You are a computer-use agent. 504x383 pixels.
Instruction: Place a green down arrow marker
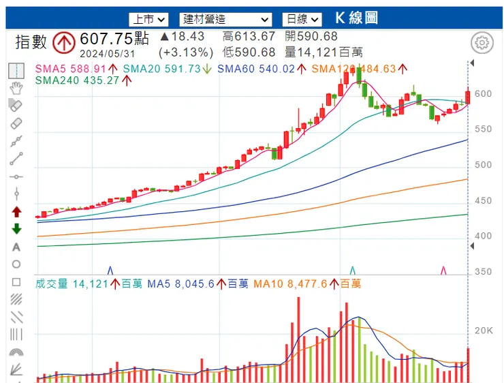pos(16,229)
